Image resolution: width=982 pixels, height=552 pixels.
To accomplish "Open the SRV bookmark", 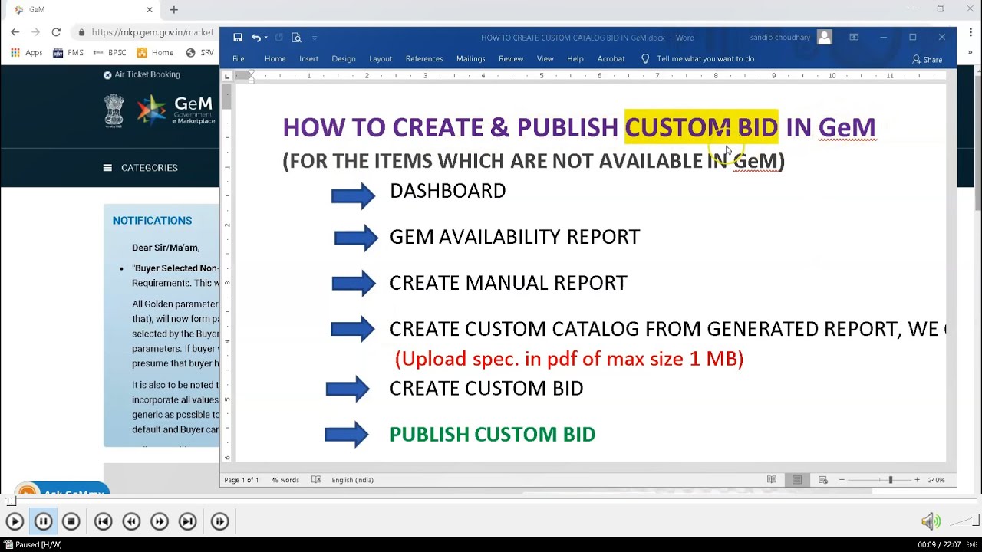I will click(200, 53).
